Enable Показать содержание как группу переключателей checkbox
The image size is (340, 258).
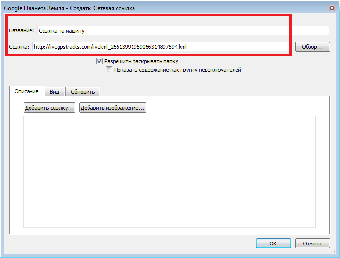coord(109,70)
